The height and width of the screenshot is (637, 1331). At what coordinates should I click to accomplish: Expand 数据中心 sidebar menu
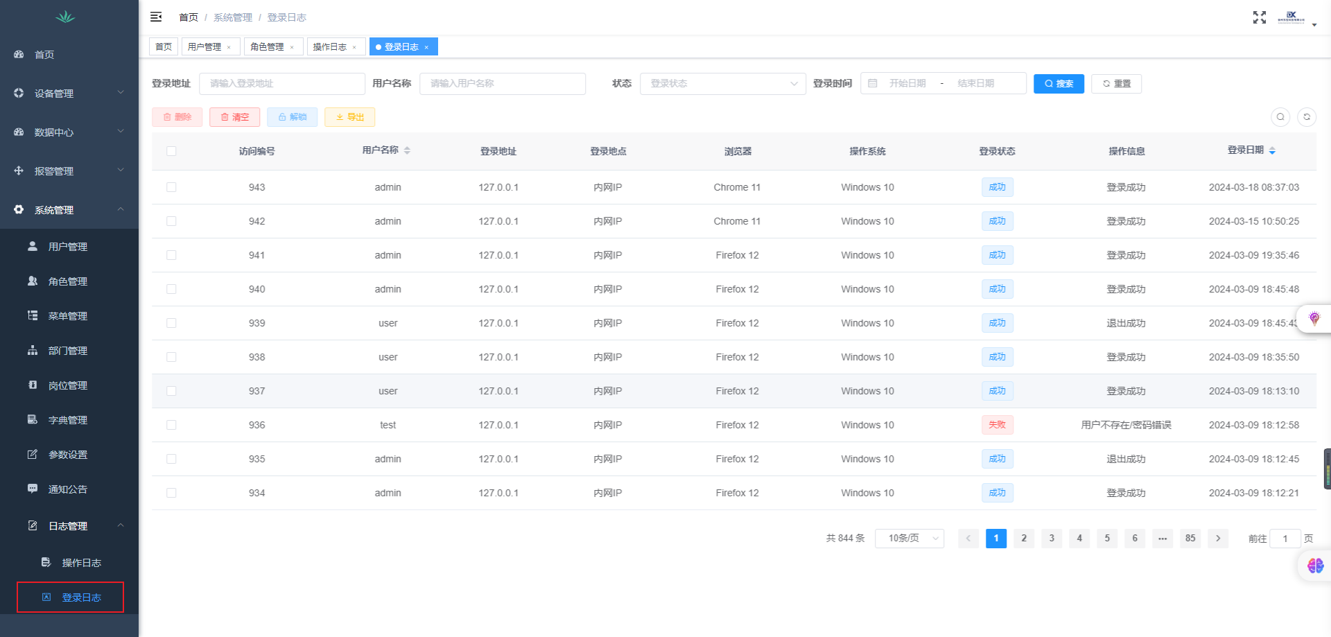(69, 132)
